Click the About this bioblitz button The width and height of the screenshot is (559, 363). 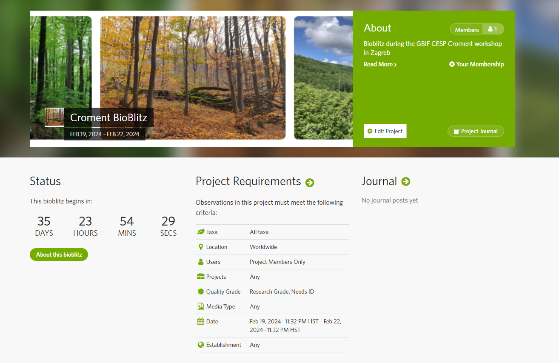tap(59, 254)
